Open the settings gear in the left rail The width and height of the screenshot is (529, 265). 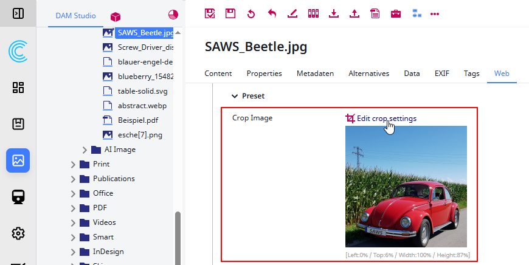18,233
